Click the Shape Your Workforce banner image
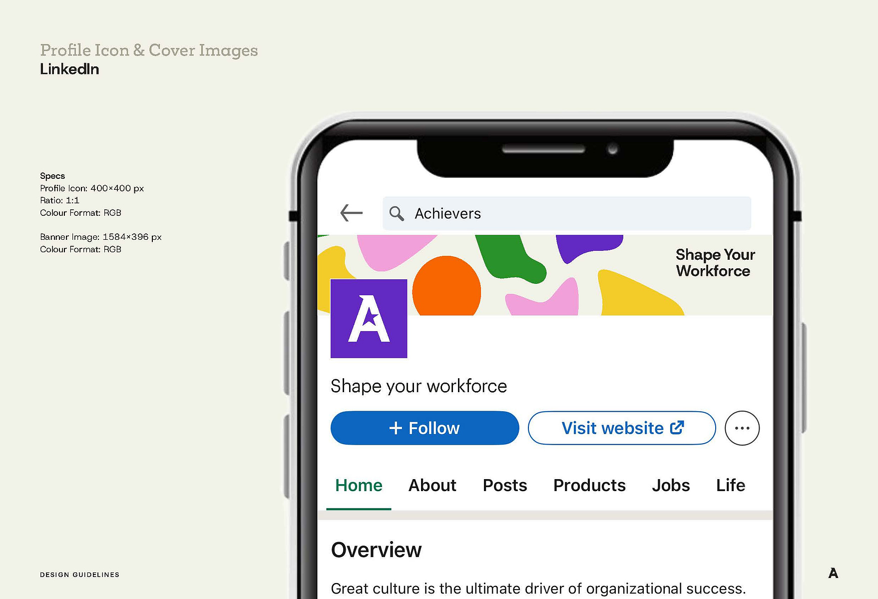The image size is (878, 599). (x=545, y=275)
